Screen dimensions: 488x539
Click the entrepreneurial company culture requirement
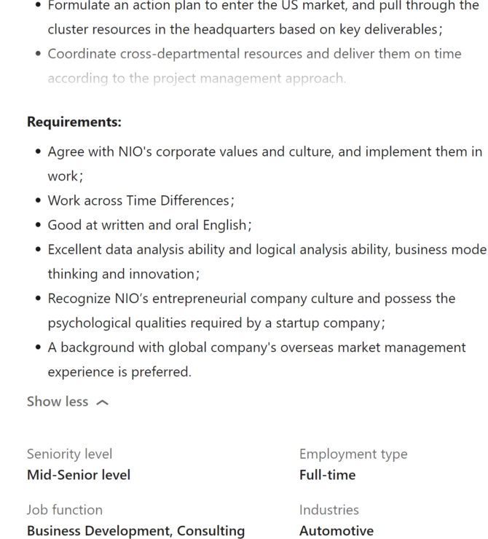click(251, 299)
